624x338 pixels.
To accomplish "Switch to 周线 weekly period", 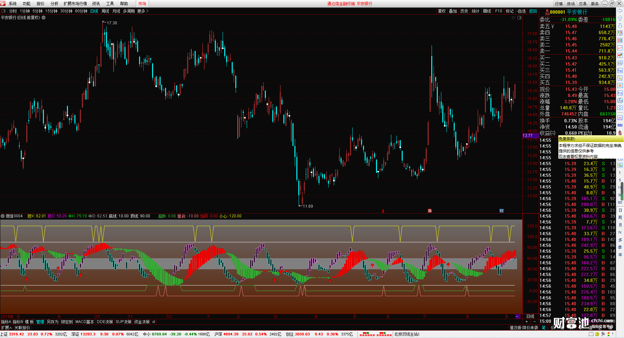I will 105,11.
